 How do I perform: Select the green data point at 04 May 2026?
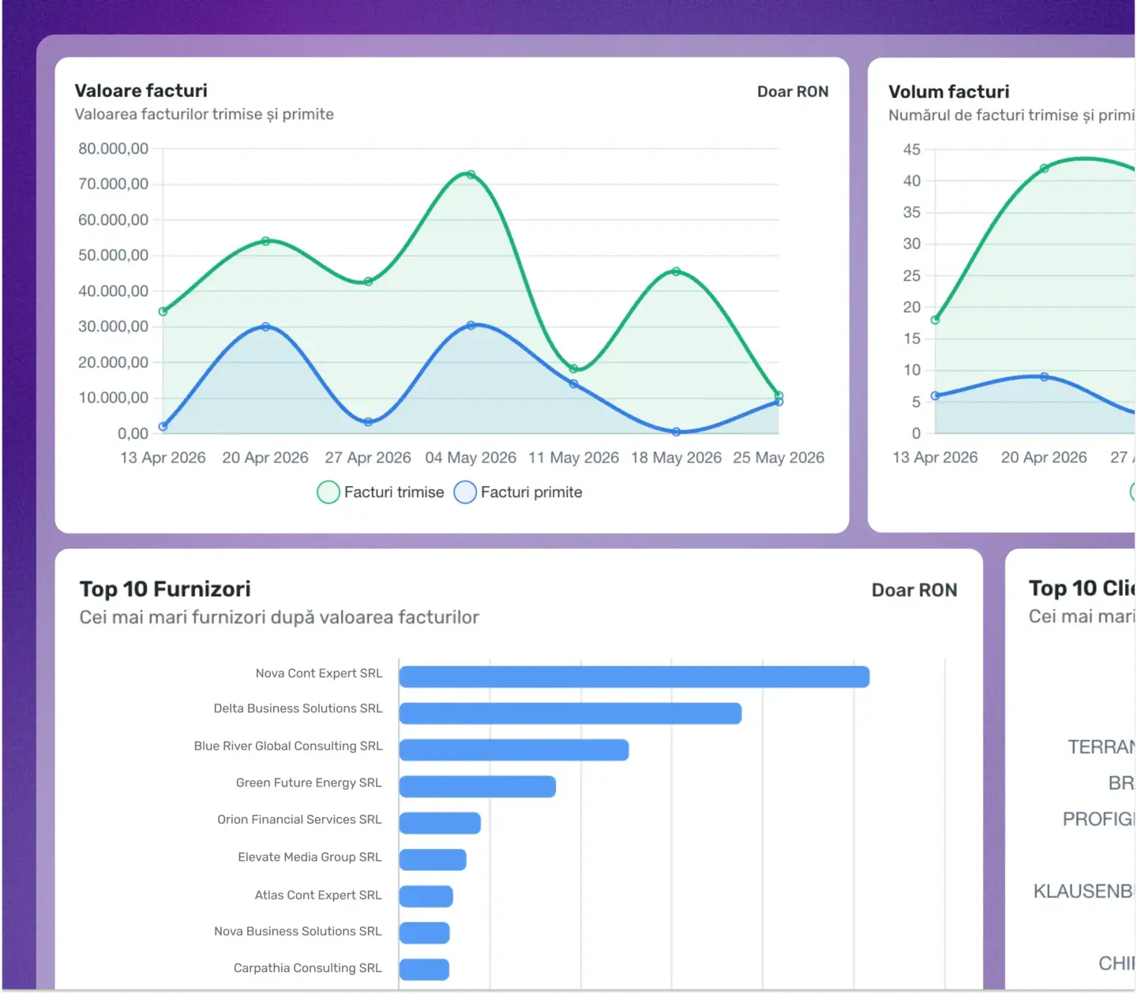click(471, 174)
